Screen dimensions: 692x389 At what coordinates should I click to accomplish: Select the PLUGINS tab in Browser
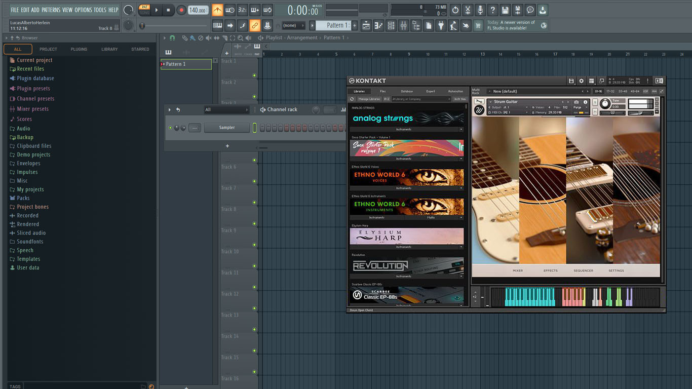(79, 49)
